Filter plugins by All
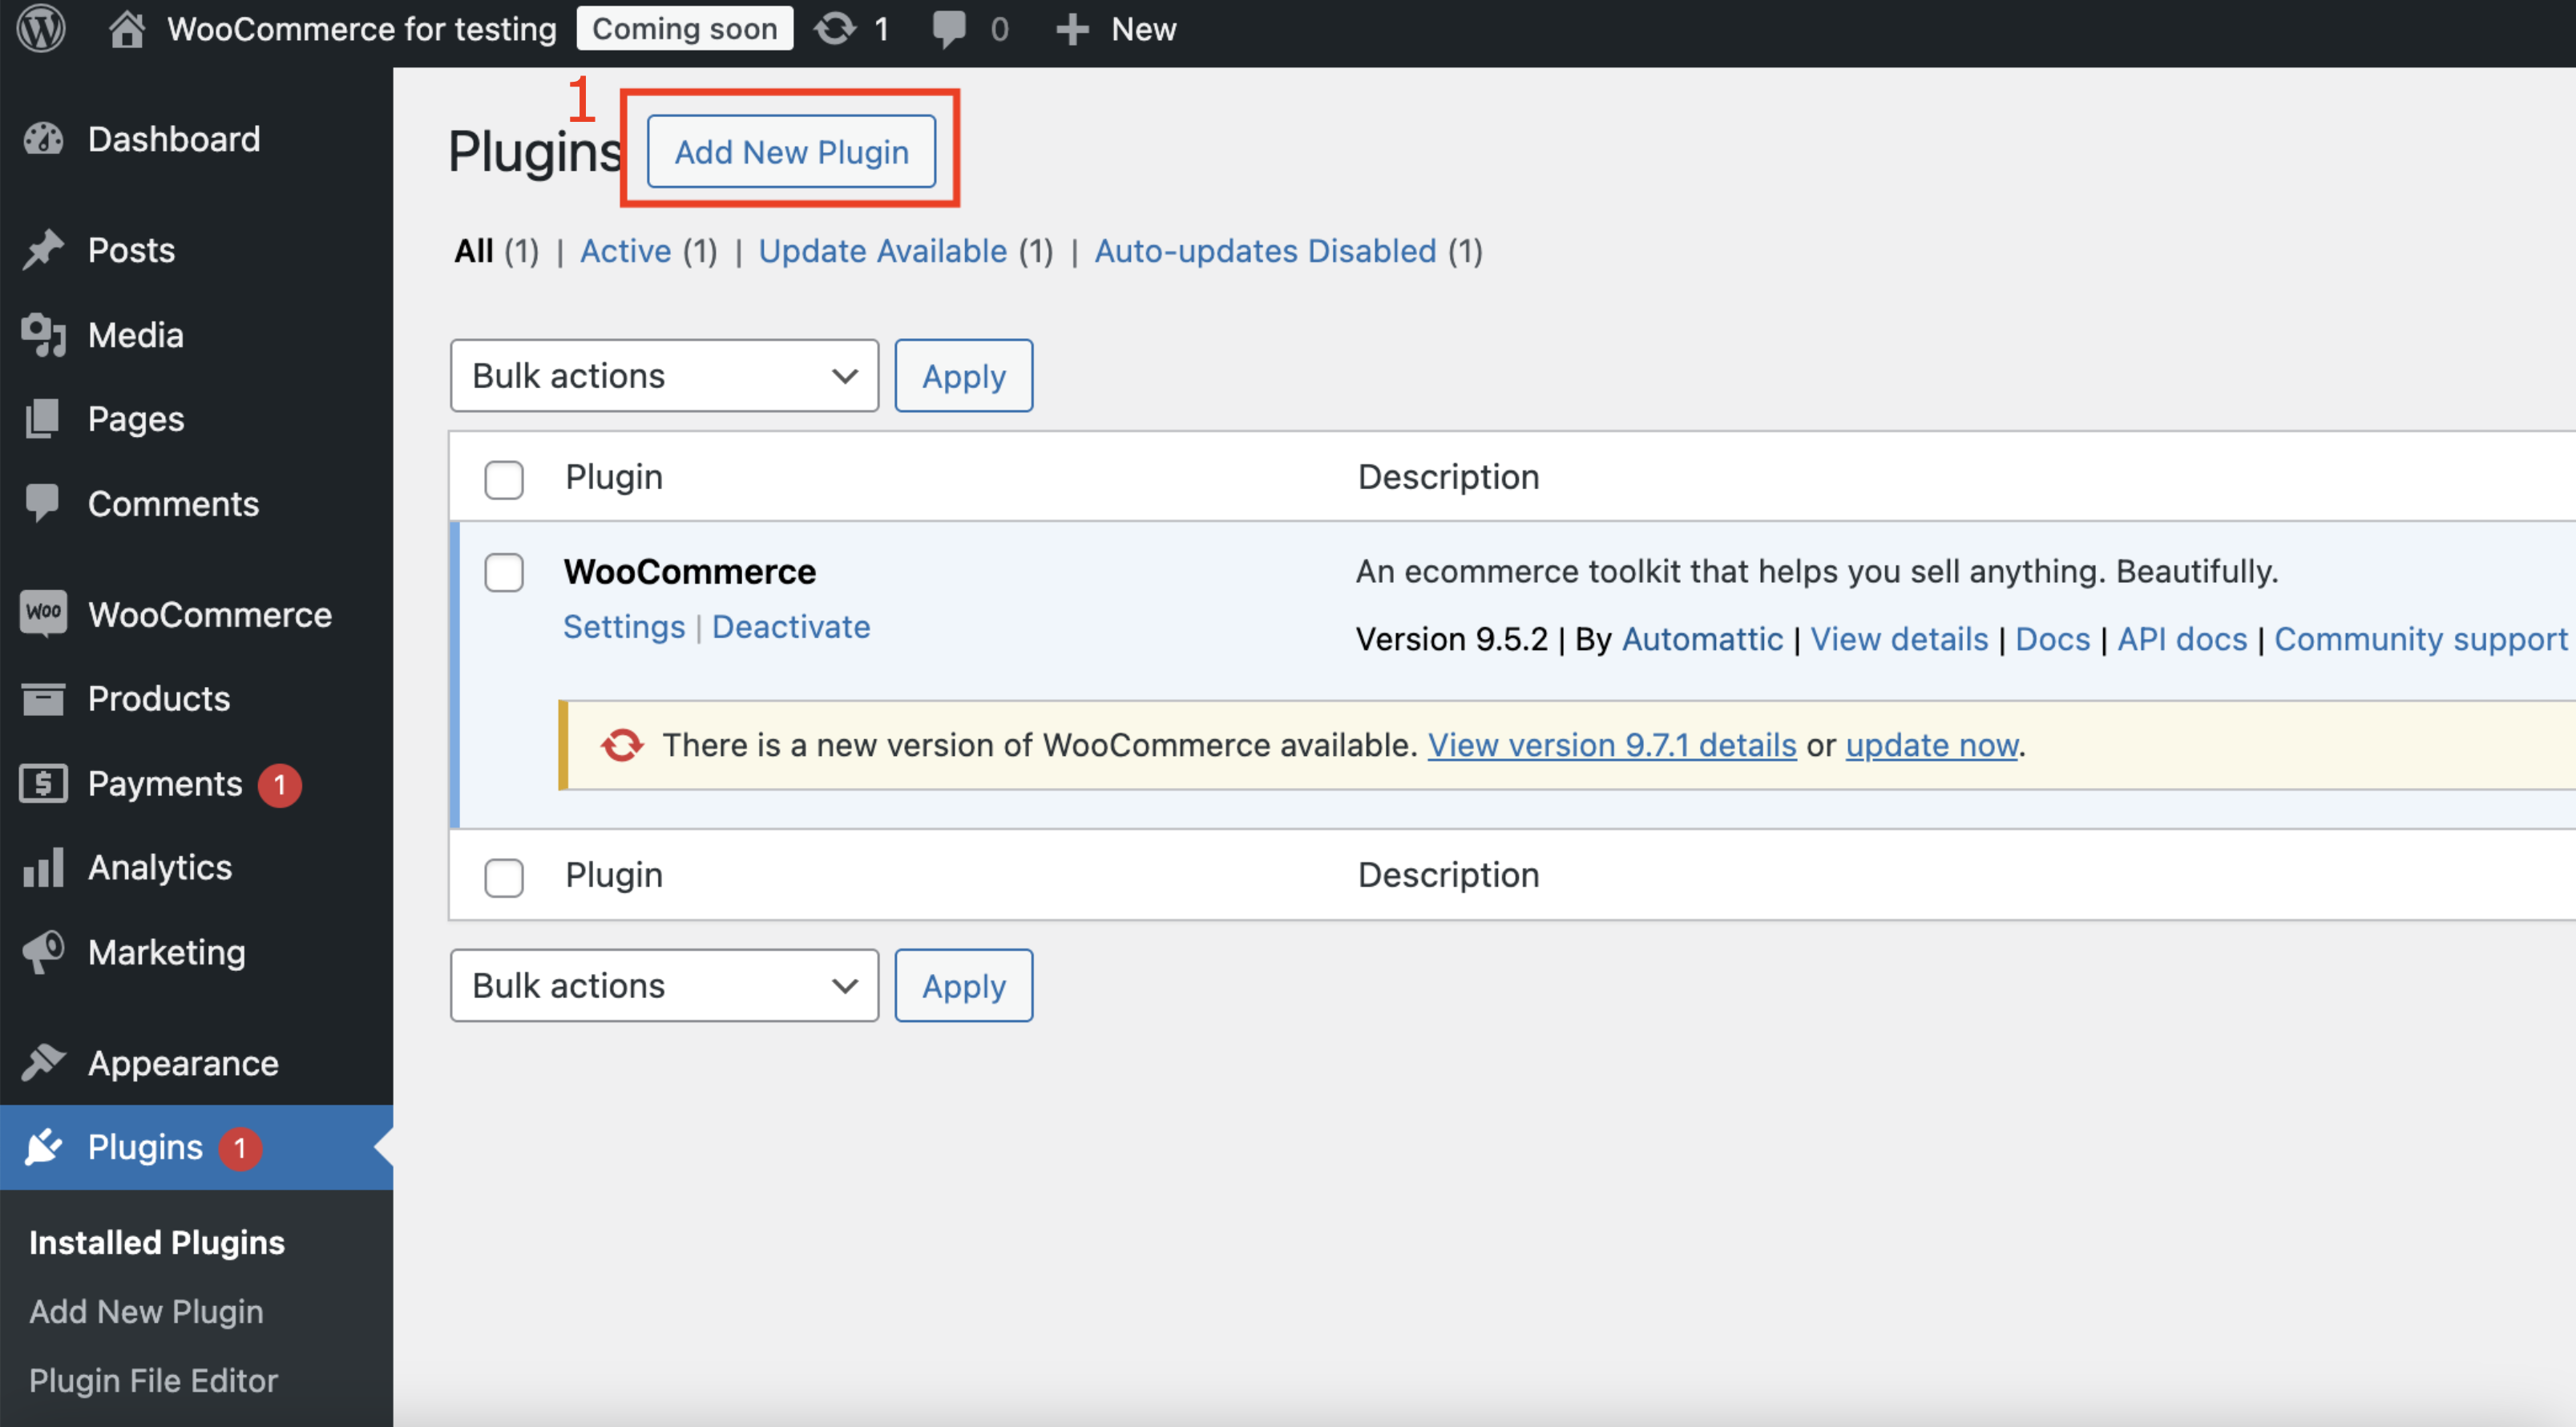 [x=474, y=251]
